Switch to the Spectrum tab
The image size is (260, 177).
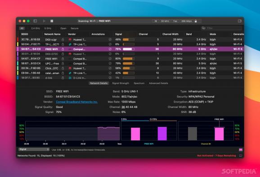point(139,83)
